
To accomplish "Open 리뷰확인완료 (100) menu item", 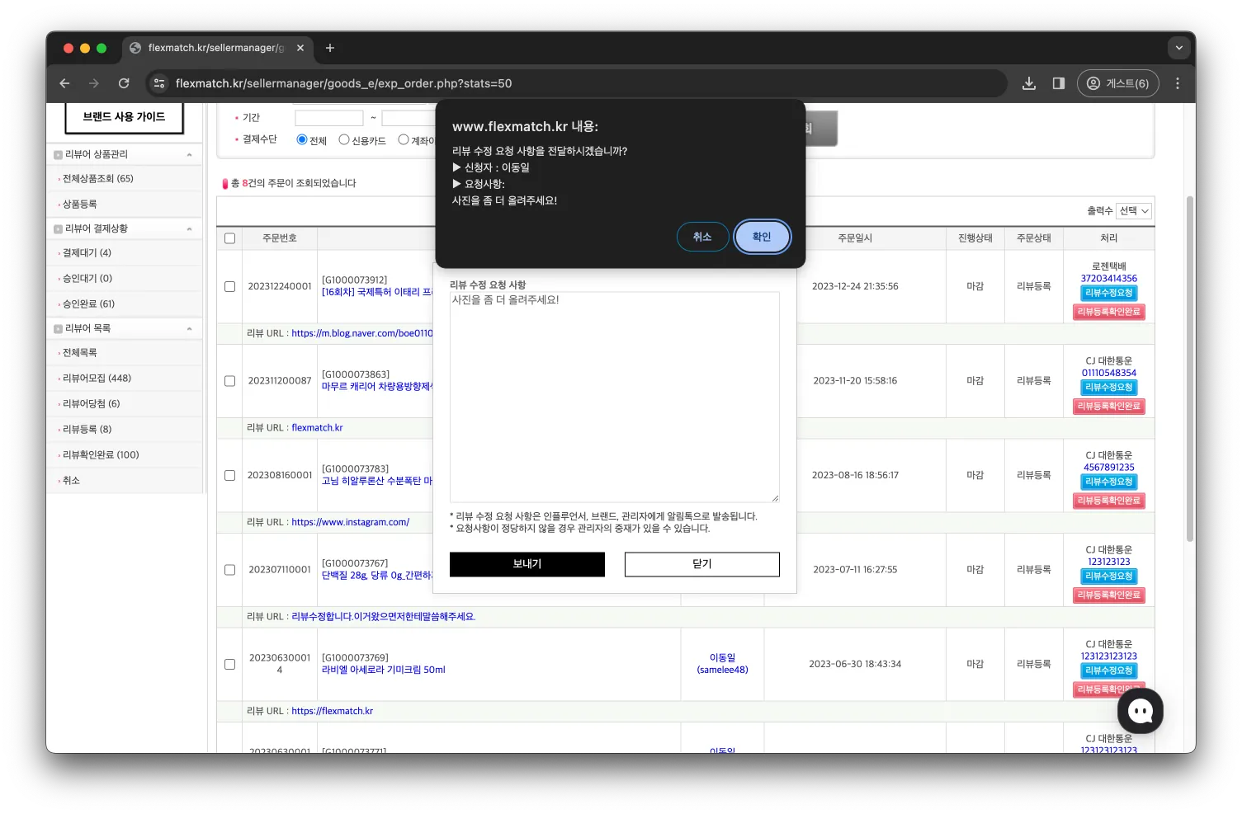I will point(101,454).
